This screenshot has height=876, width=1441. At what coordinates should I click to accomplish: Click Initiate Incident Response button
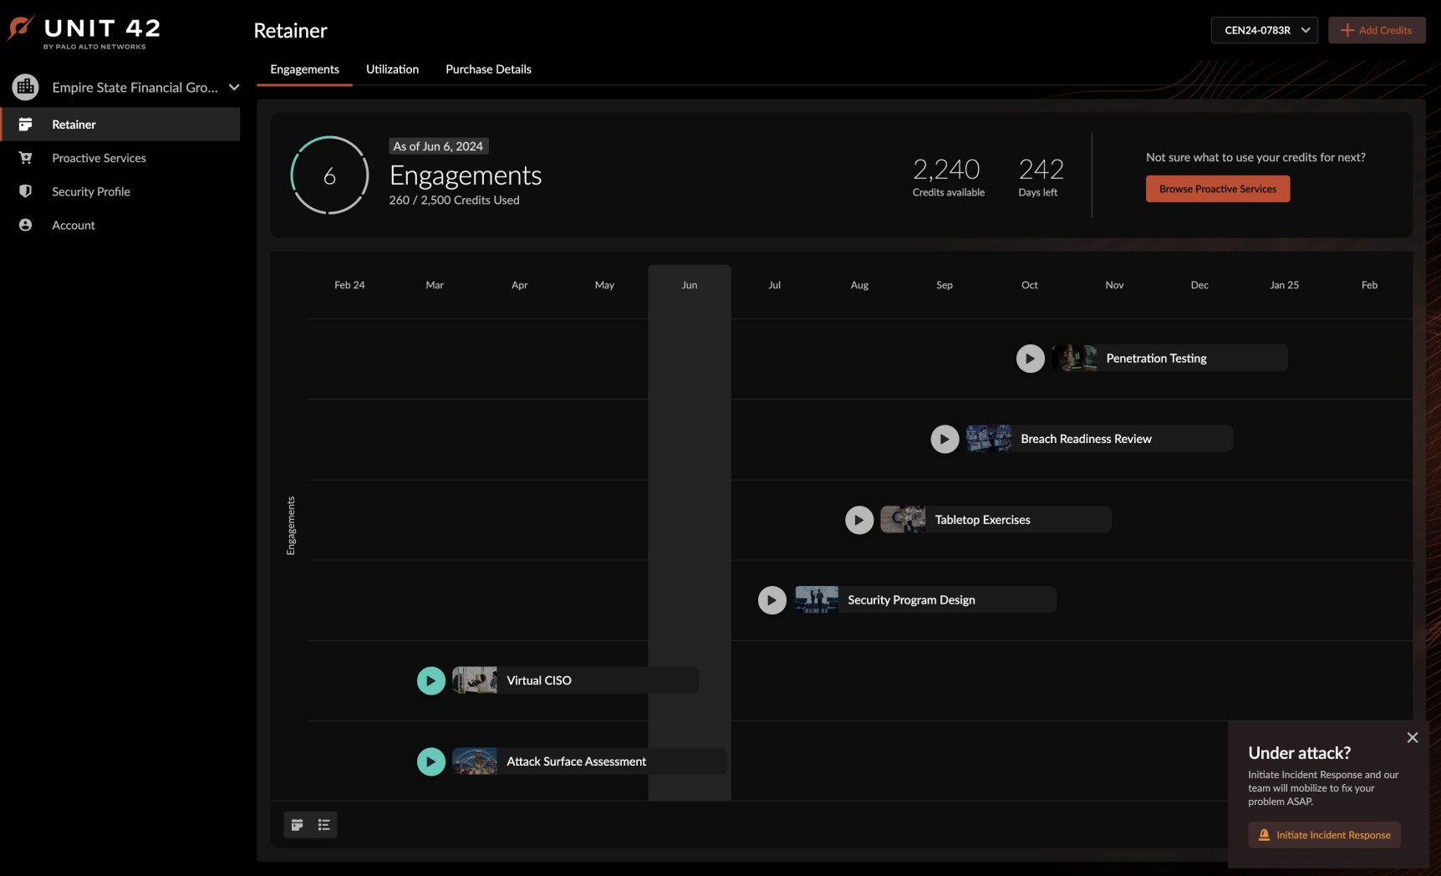(1324, 835)
